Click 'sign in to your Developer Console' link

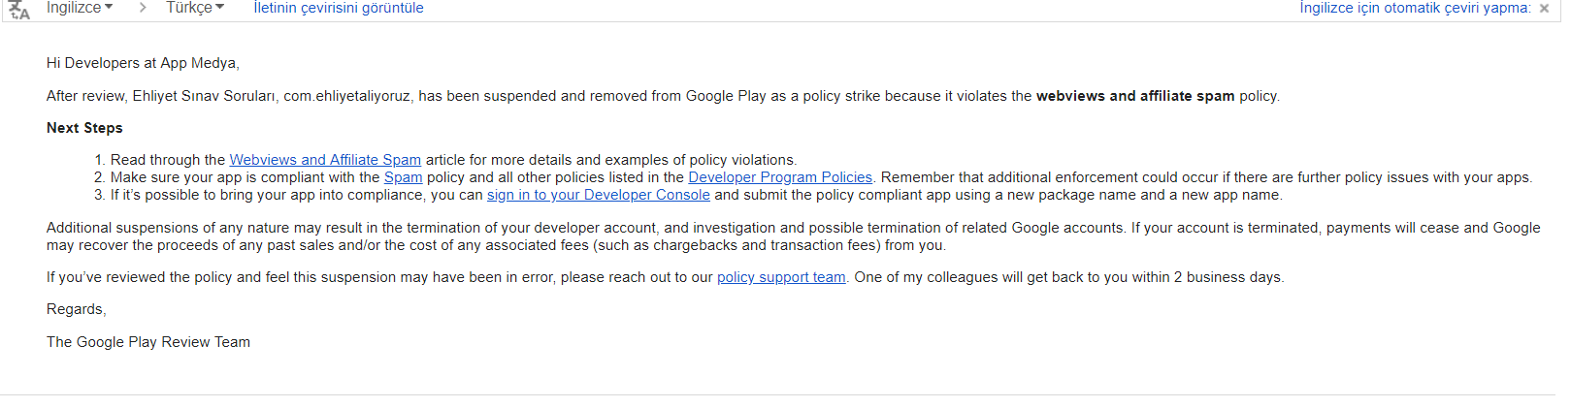click(x=599, y=195)
